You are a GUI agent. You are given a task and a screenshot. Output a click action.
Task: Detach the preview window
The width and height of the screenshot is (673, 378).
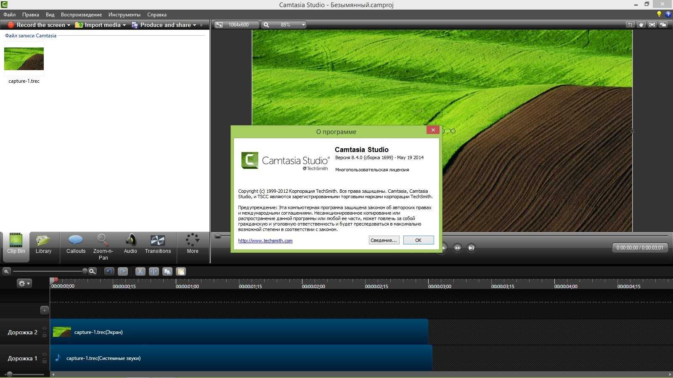point(663,25)
